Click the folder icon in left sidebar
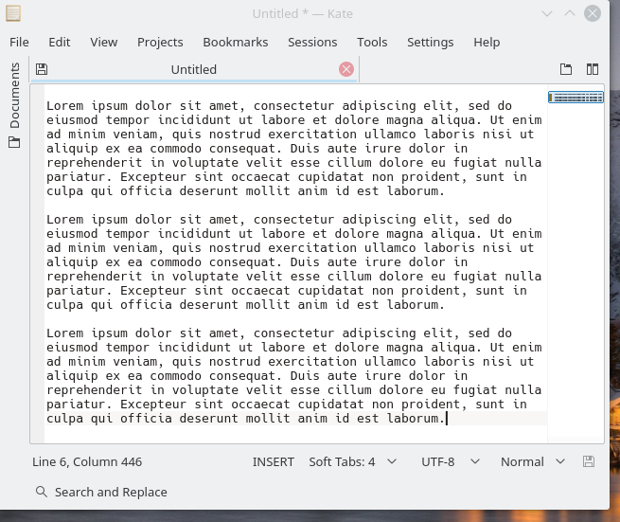Viewport: 620px width, 522px height. pyautogui.click(x=14, y=142)
